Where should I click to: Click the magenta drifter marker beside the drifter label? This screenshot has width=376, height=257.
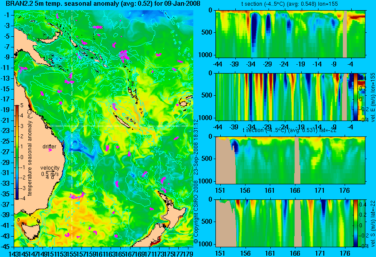[50, 150]
